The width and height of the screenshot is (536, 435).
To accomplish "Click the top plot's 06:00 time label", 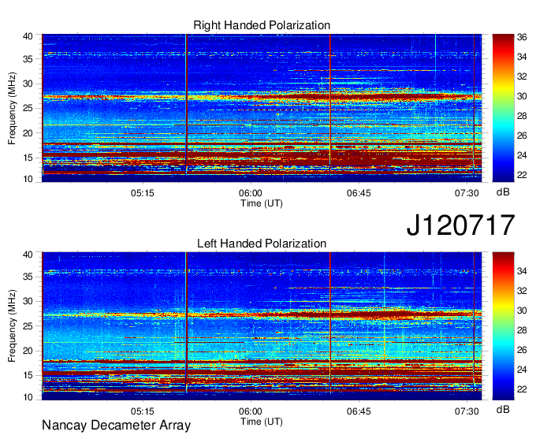I will click(250, 193).
